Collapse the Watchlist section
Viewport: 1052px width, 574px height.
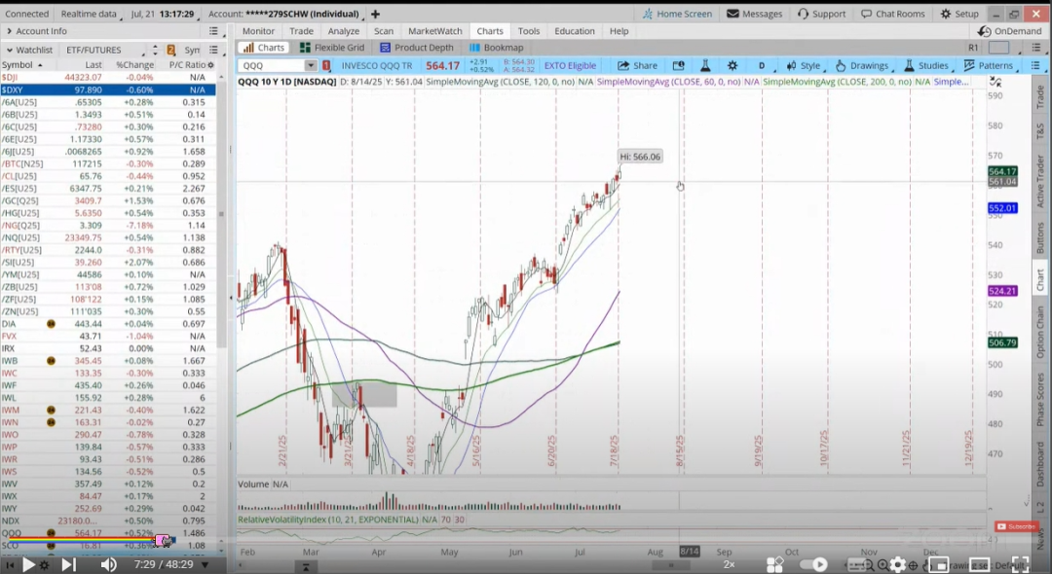(10, 50)
